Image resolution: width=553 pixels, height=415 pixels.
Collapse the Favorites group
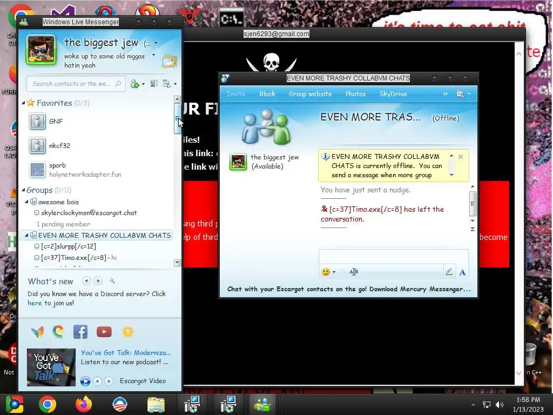coord(23,103)
